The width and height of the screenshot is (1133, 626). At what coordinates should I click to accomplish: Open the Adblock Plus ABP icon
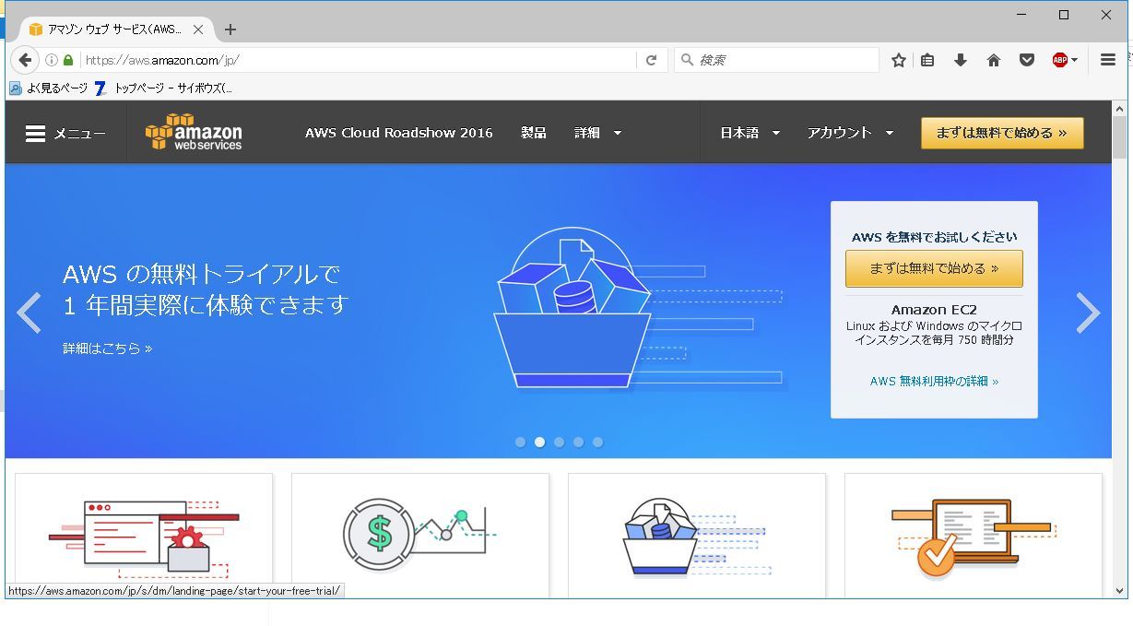[1060, 60]
